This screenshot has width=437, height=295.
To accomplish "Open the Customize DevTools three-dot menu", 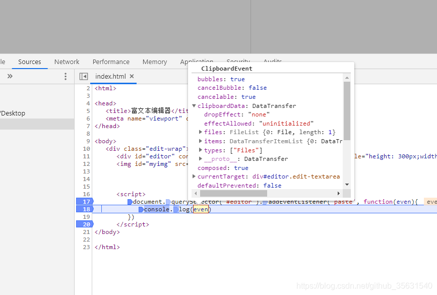I will click(x=65, y=76).
